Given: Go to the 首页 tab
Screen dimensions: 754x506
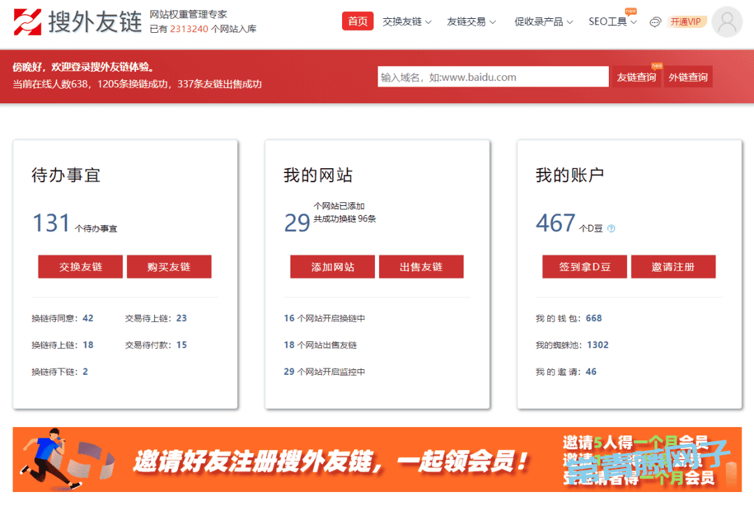Looking at the screenshot, I should 357,22.
